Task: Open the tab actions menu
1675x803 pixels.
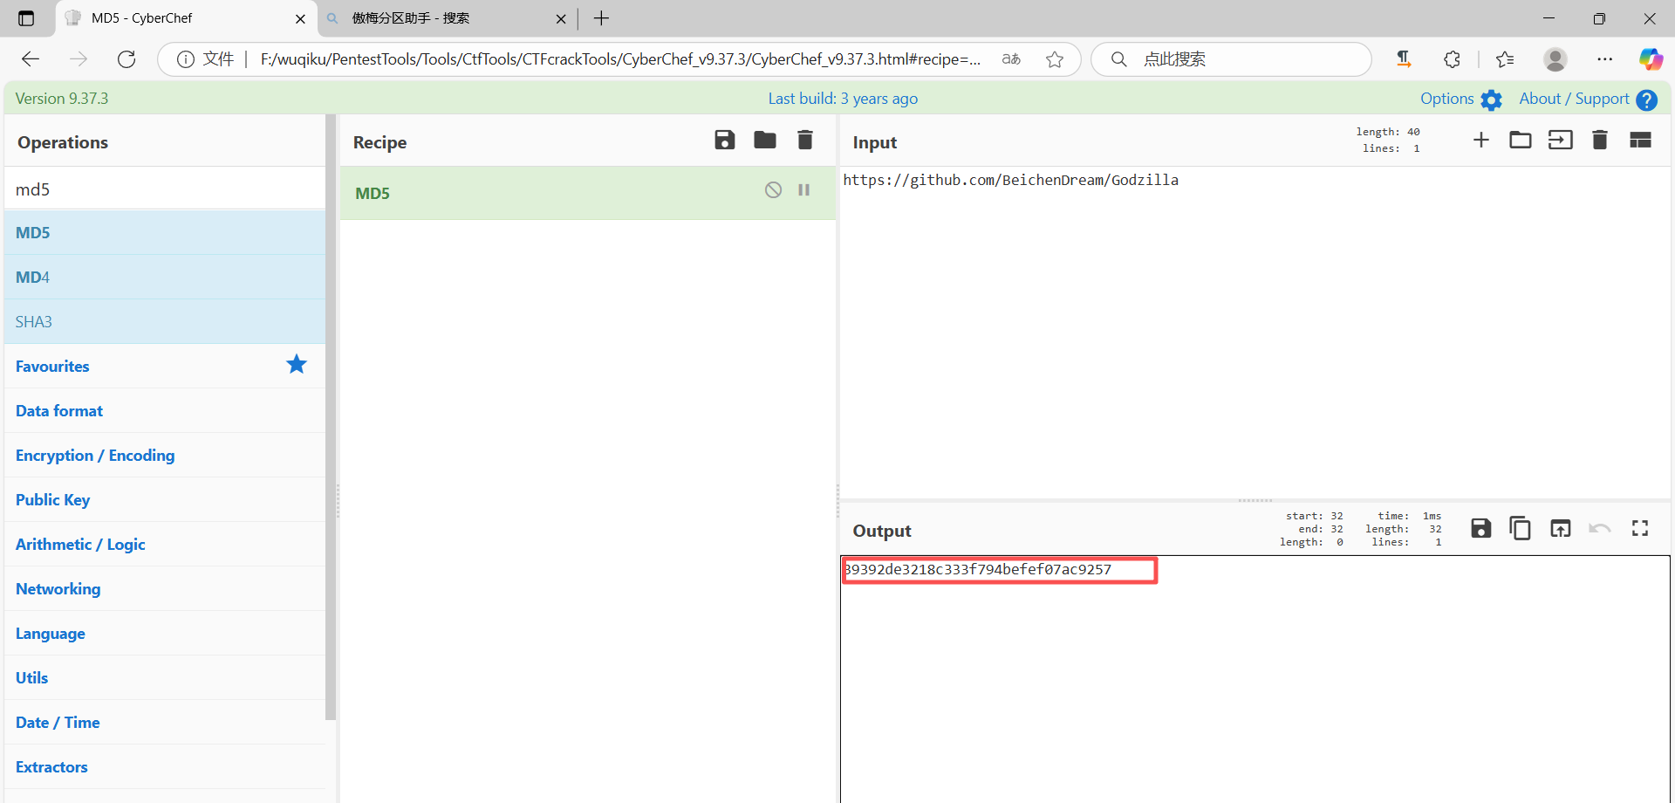Action: pos(26,18)
